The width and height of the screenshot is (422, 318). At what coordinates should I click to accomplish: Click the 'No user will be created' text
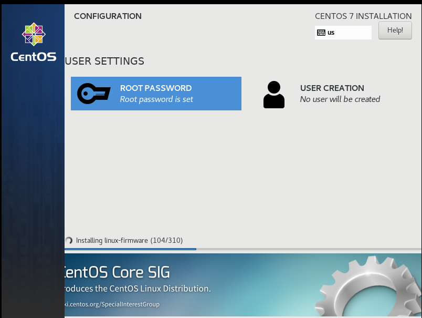[340, 99]
